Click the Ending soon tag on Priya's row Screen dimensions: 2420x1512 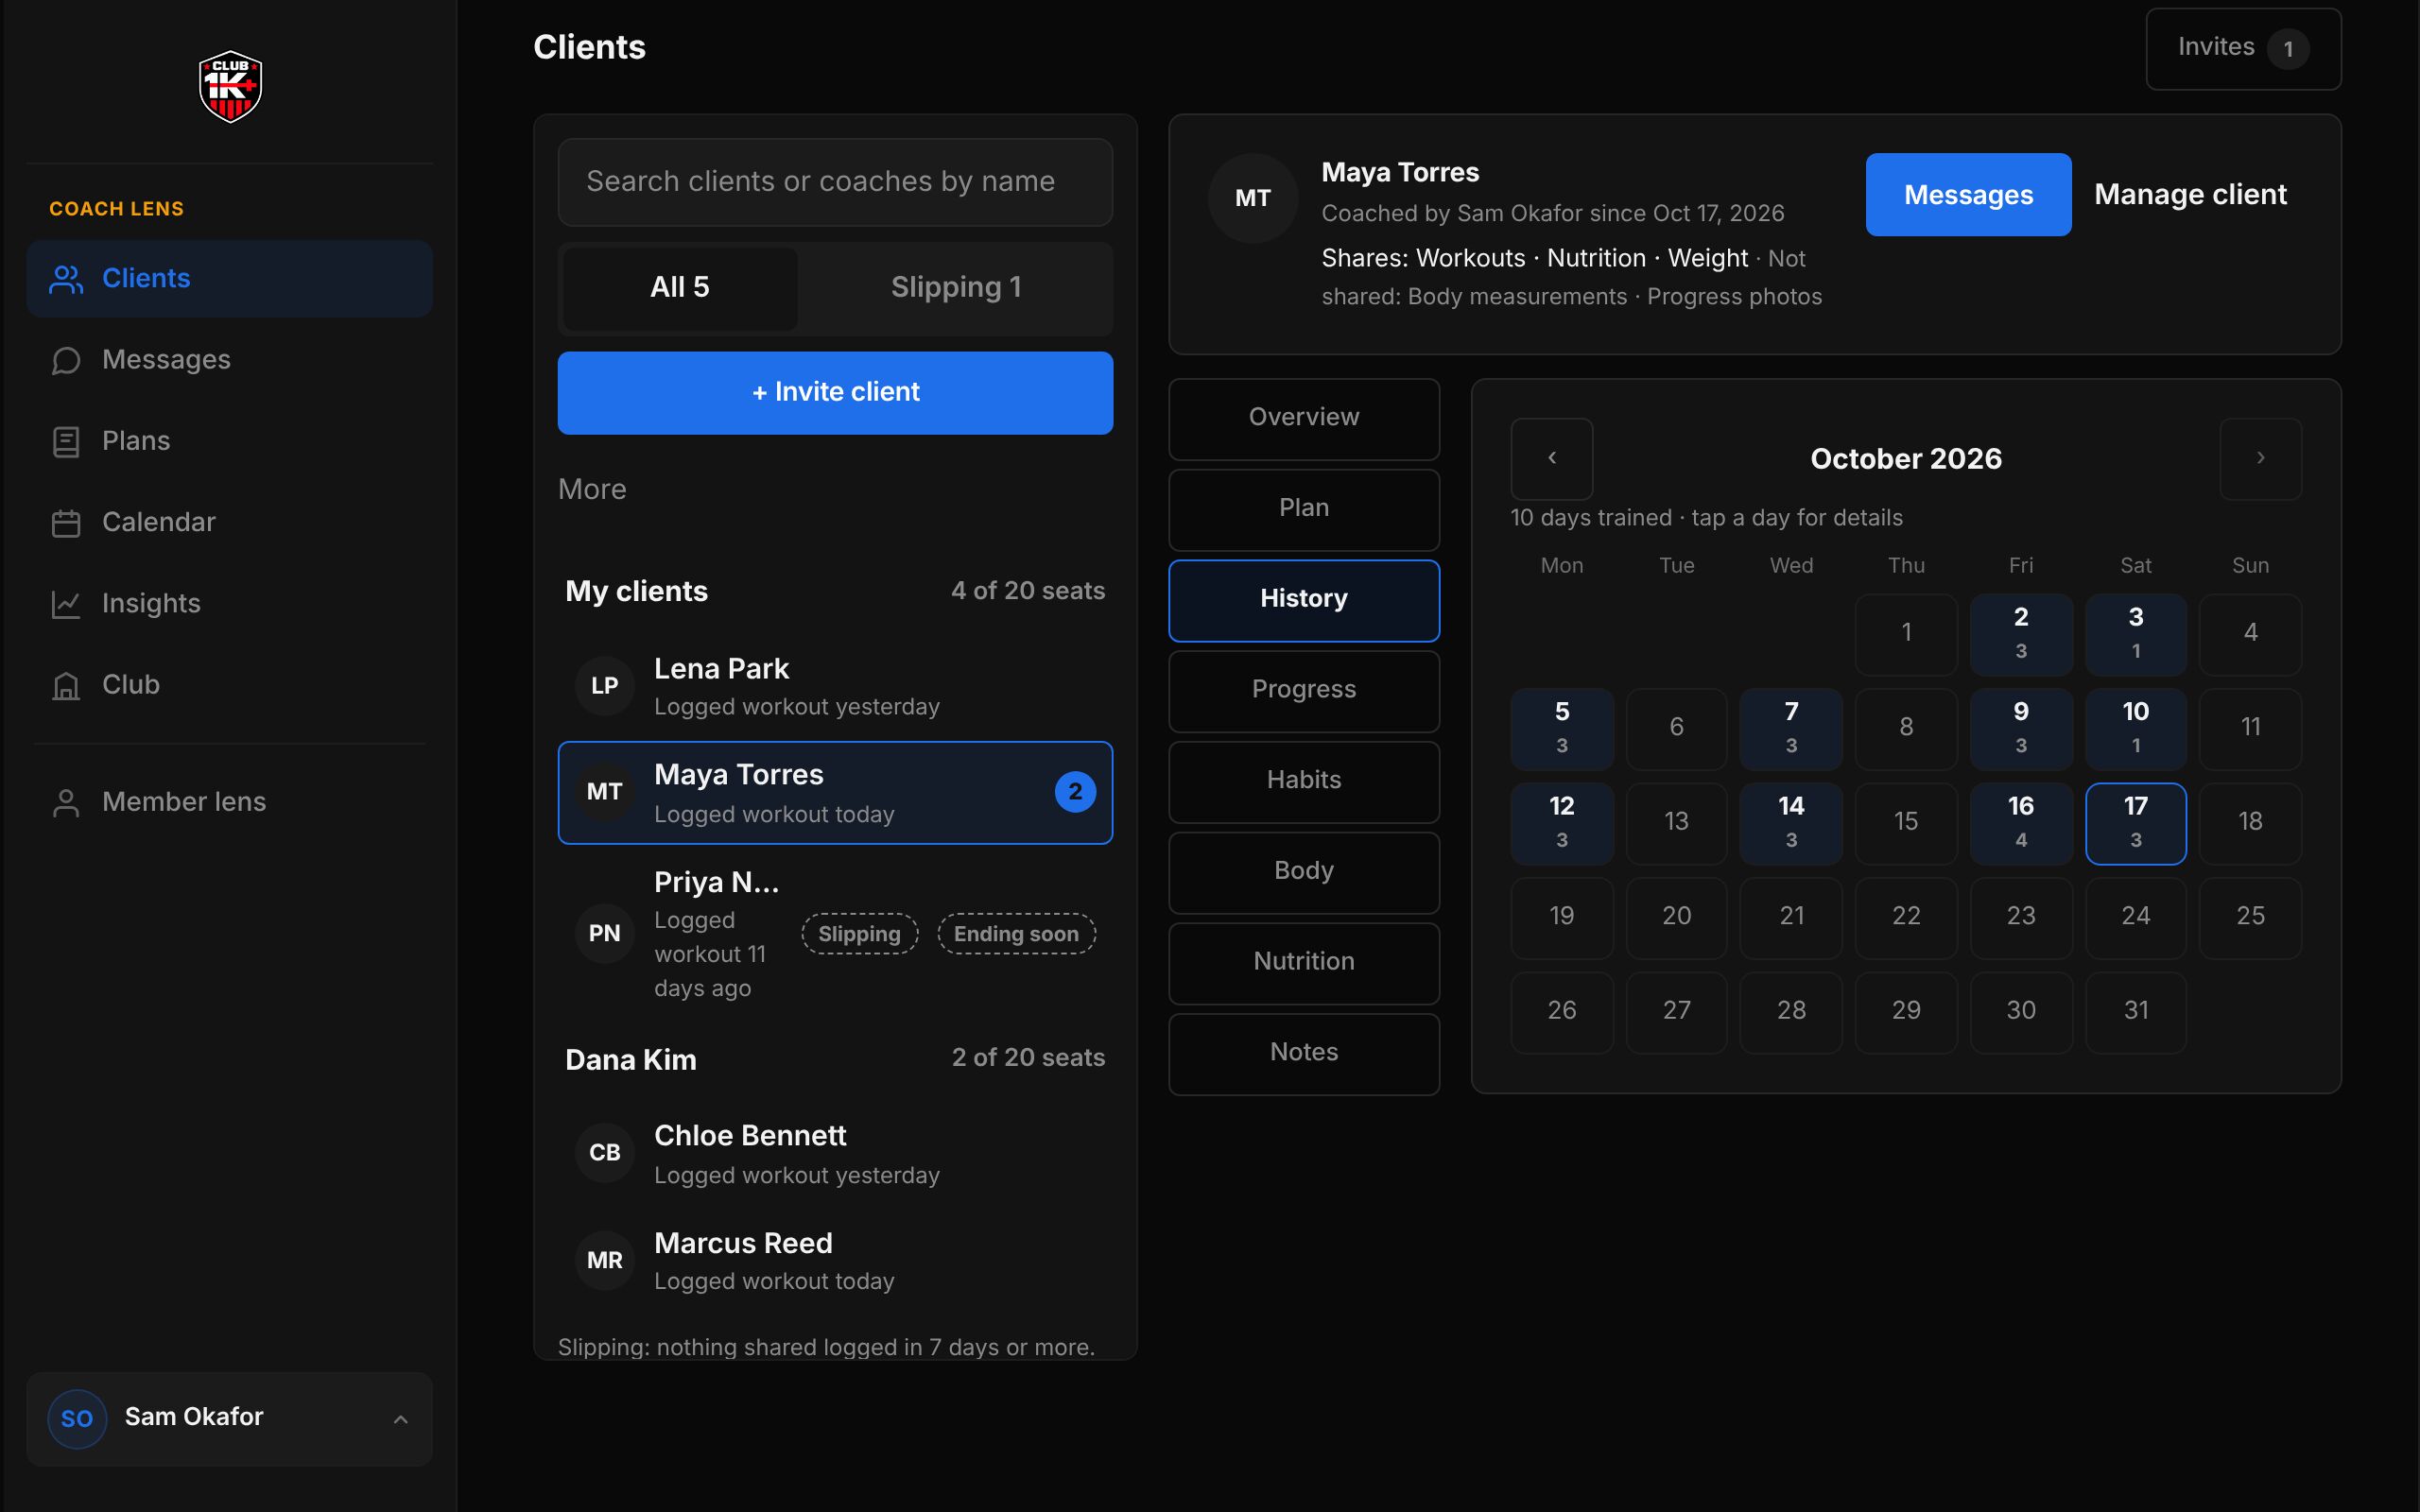click(1016, 934)
